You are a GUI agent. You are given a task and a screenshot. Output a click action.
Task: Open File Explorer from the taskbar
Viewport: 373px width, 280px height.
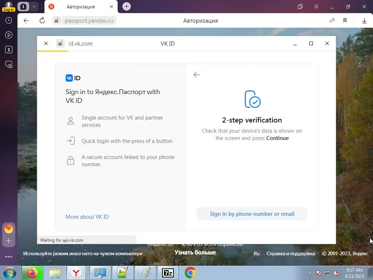click(x=55, y=273)
